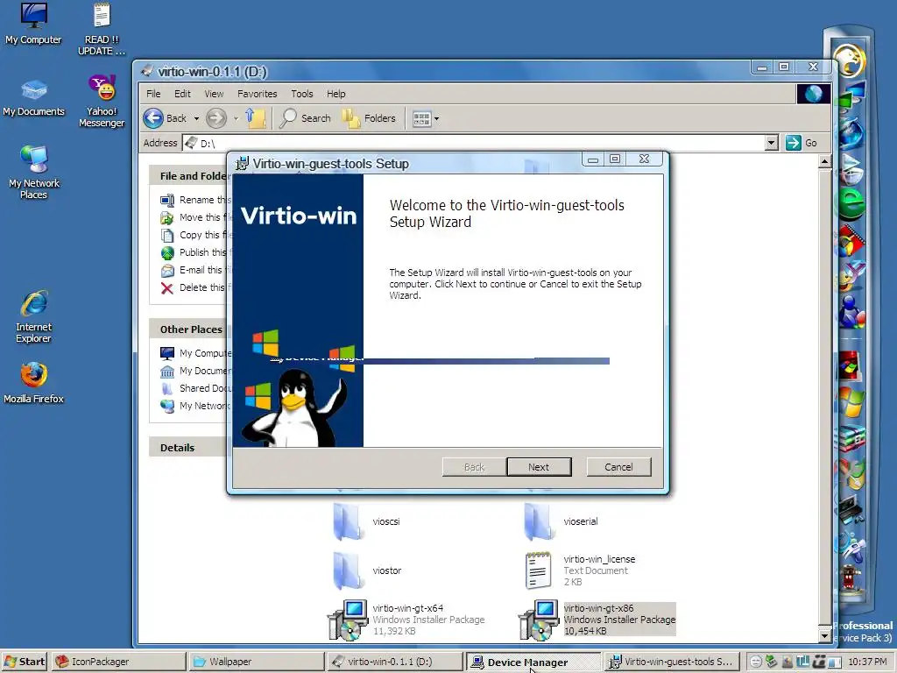Open Shared Documents in Other Places

coord(195,388)
